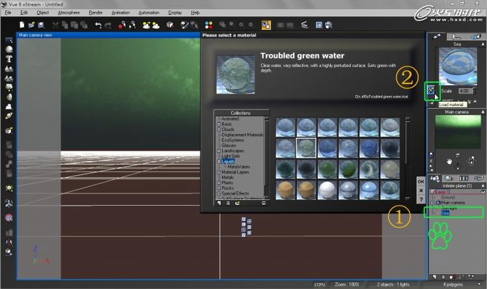Screen dimensions: 487x289
Task: Expand the Material Layers collection
Action: coord(219,172)
